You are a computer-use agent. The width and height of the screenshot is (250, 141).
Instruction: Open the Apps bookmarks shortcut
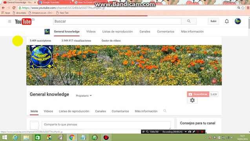coord(6,13)
